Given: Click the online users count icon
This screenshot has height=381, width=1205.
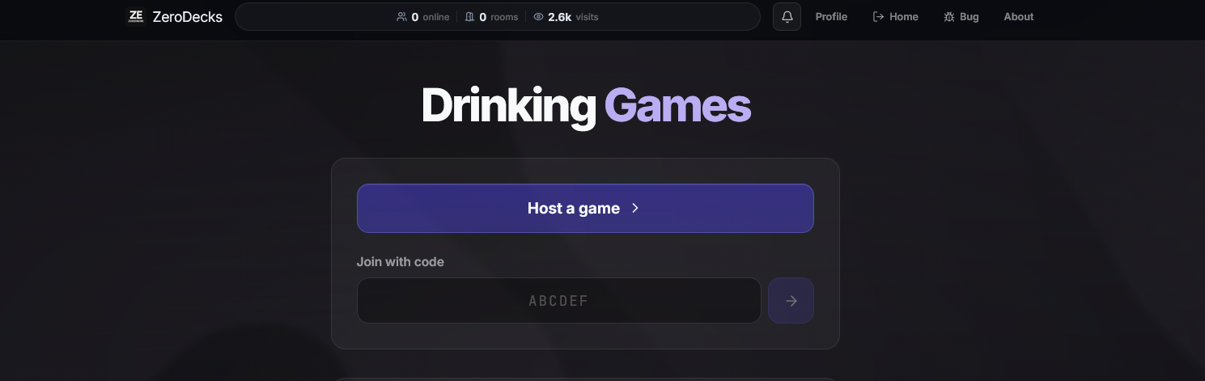Looking at the screenshot, I should [x=401, y=16].
